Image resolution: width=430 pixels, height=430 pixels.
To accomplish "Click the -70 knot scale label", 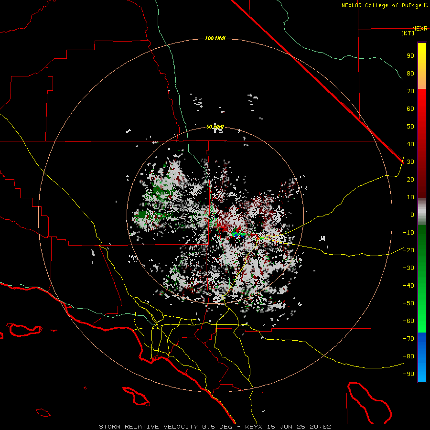I will pyautogui.click(x=408, y=339).
